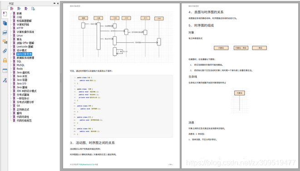300x171 pixels.
Task: Select the 介绍 bookmark
Action: pos(19,17)
